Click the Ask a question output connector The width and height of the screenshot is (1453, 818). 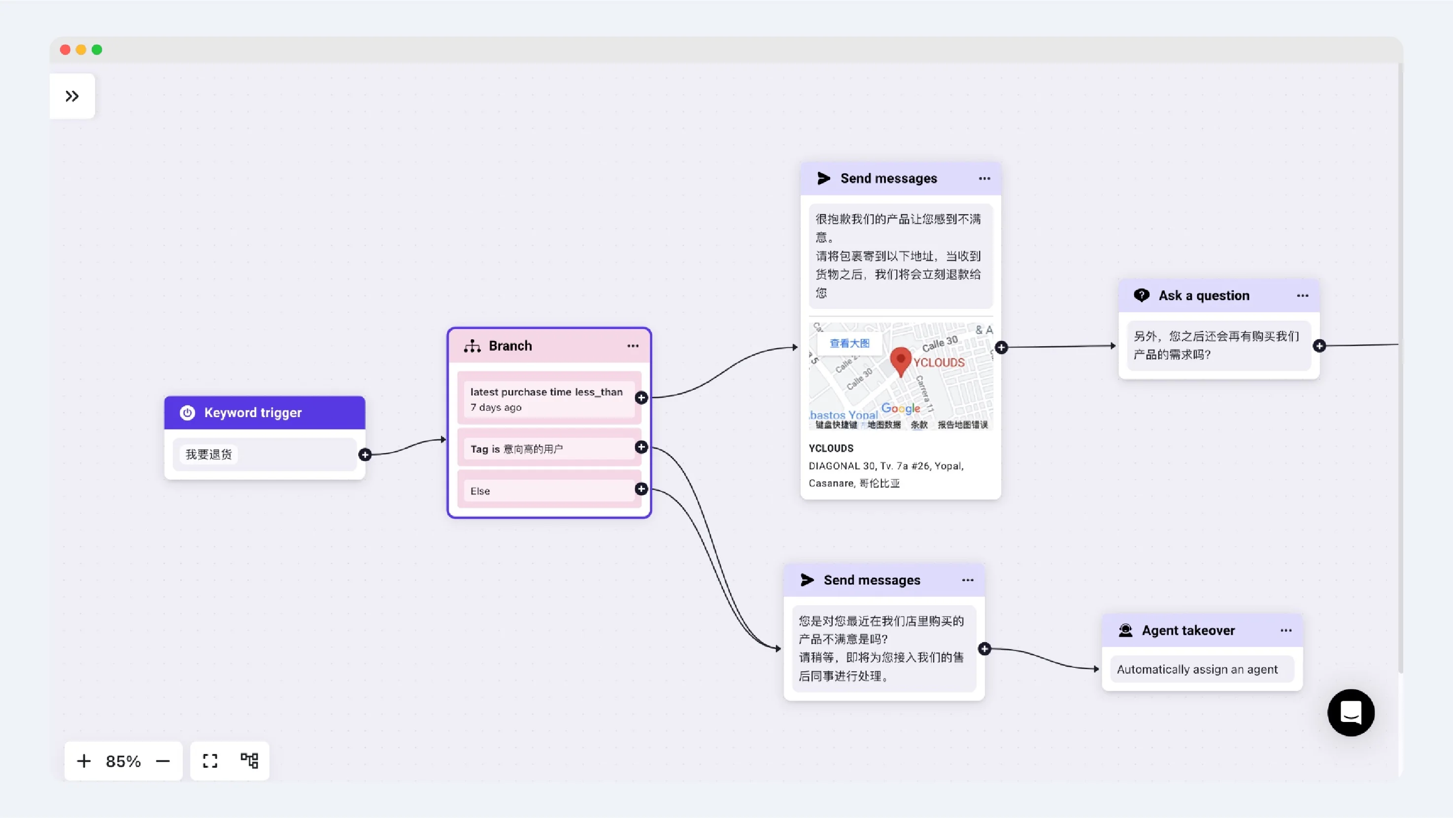coord(1319,346)
